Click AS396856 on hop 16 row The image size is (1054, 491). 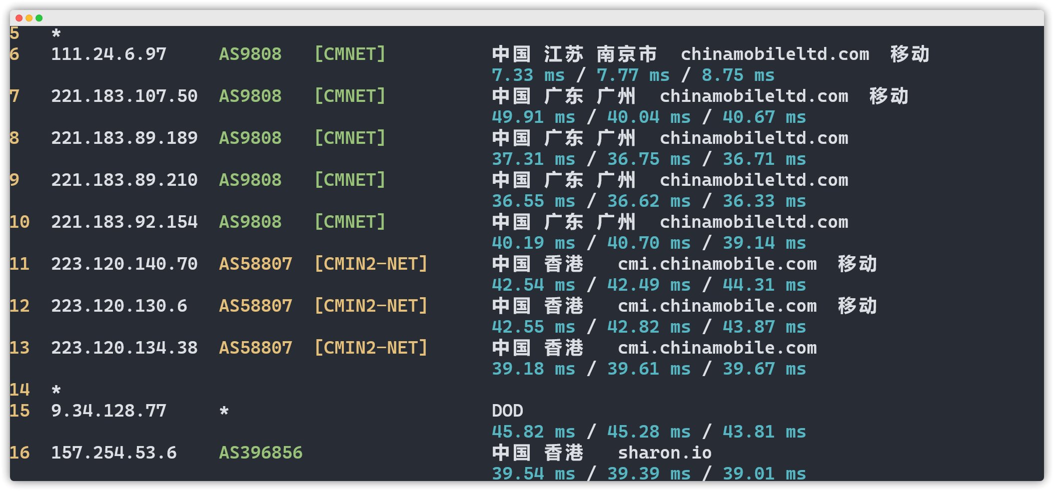(x=261, y=453)
